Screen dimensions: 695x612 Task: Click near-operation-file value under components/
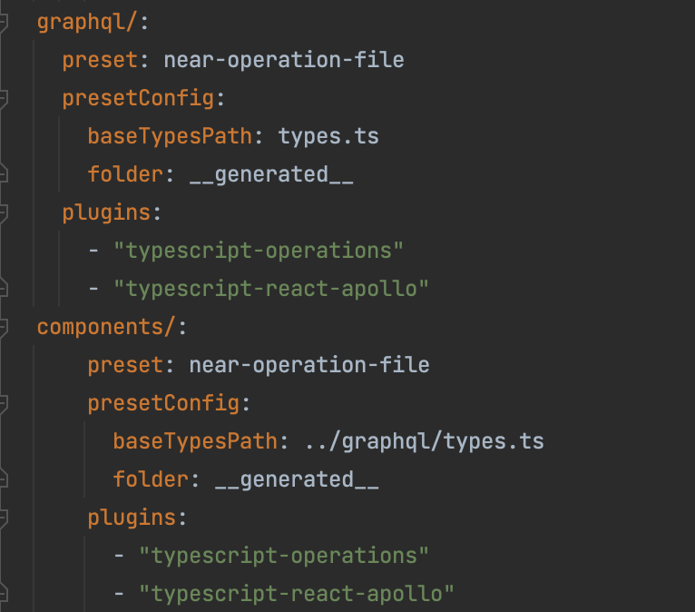click(309, 365)
